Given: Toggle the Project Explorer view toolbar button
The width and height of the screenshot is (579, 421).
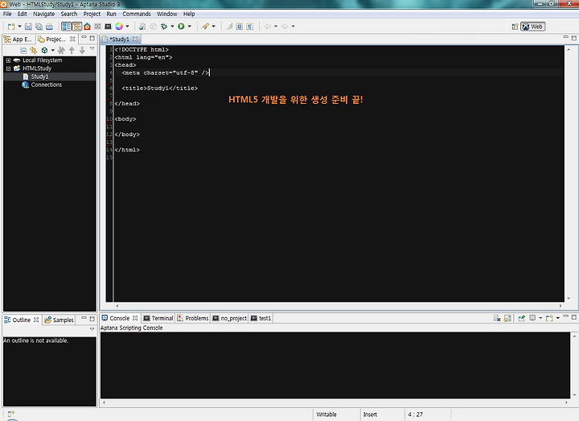Looking at the screenshot, I should tap(77, 27).
